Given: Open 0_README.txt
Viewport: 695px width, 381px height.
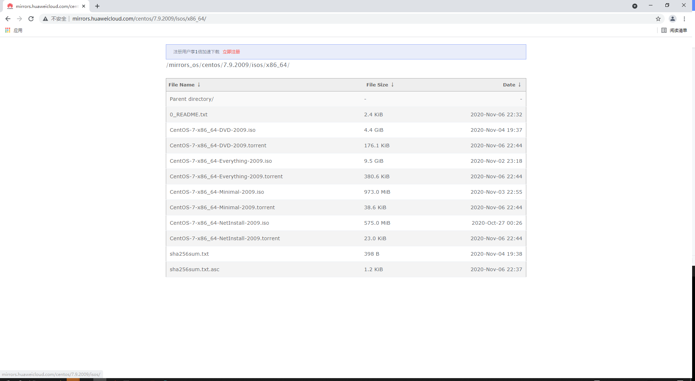Looking at the screenshot, I should coord(189,115).
